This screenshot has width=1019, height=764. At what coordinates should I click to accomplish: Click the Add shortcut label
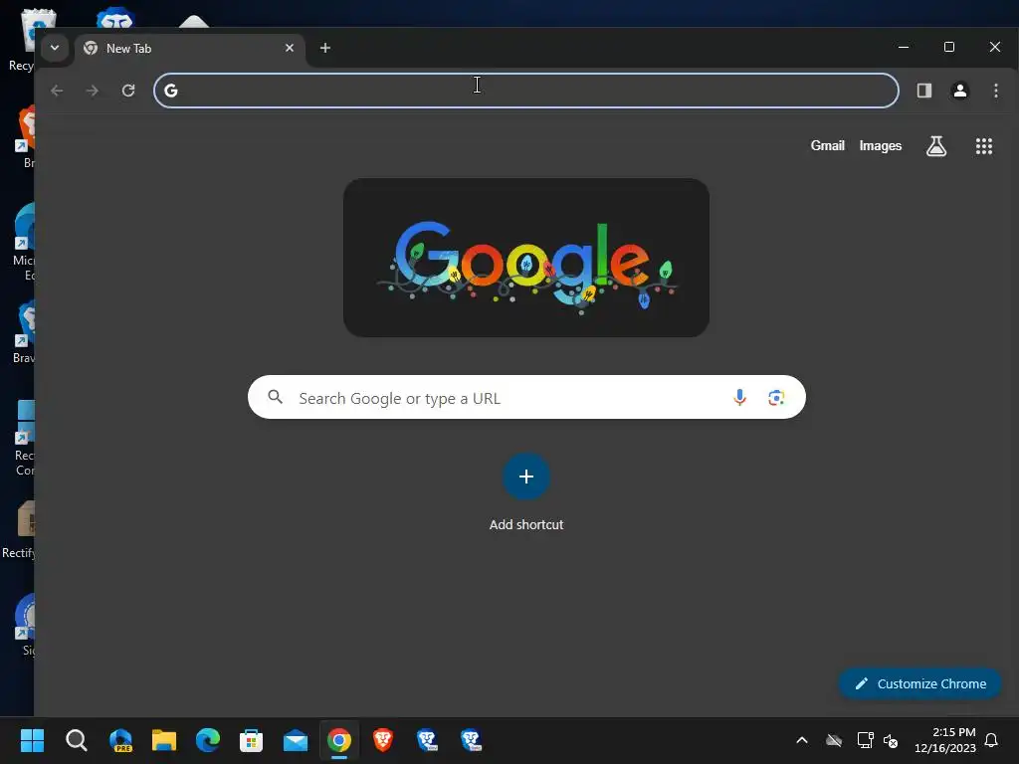click(x=526, y=524)
